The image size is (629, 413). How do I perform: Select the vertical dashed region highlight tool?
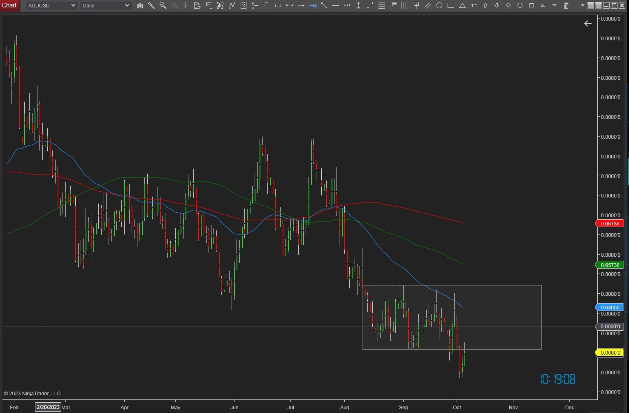point(267,5)
